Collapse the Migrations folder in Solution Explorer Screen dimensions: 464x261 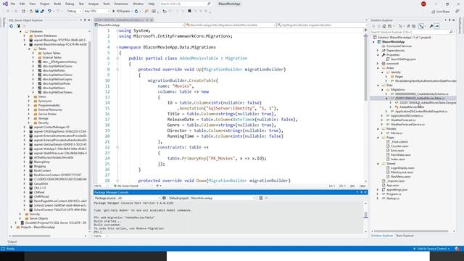pos(382,90)
